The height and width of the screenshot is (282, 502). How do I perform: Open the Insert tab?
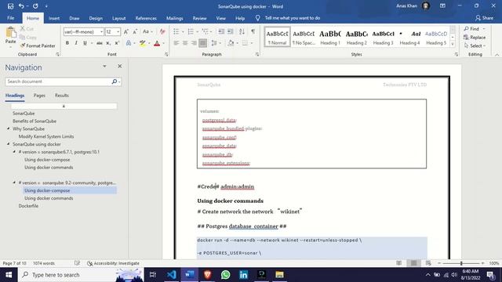(54, 18)
